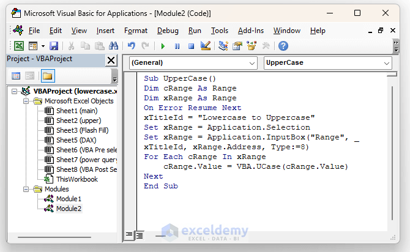Screen dimensions: 410x252
Task: Open the File menu
Action: [x=34, y=31]
